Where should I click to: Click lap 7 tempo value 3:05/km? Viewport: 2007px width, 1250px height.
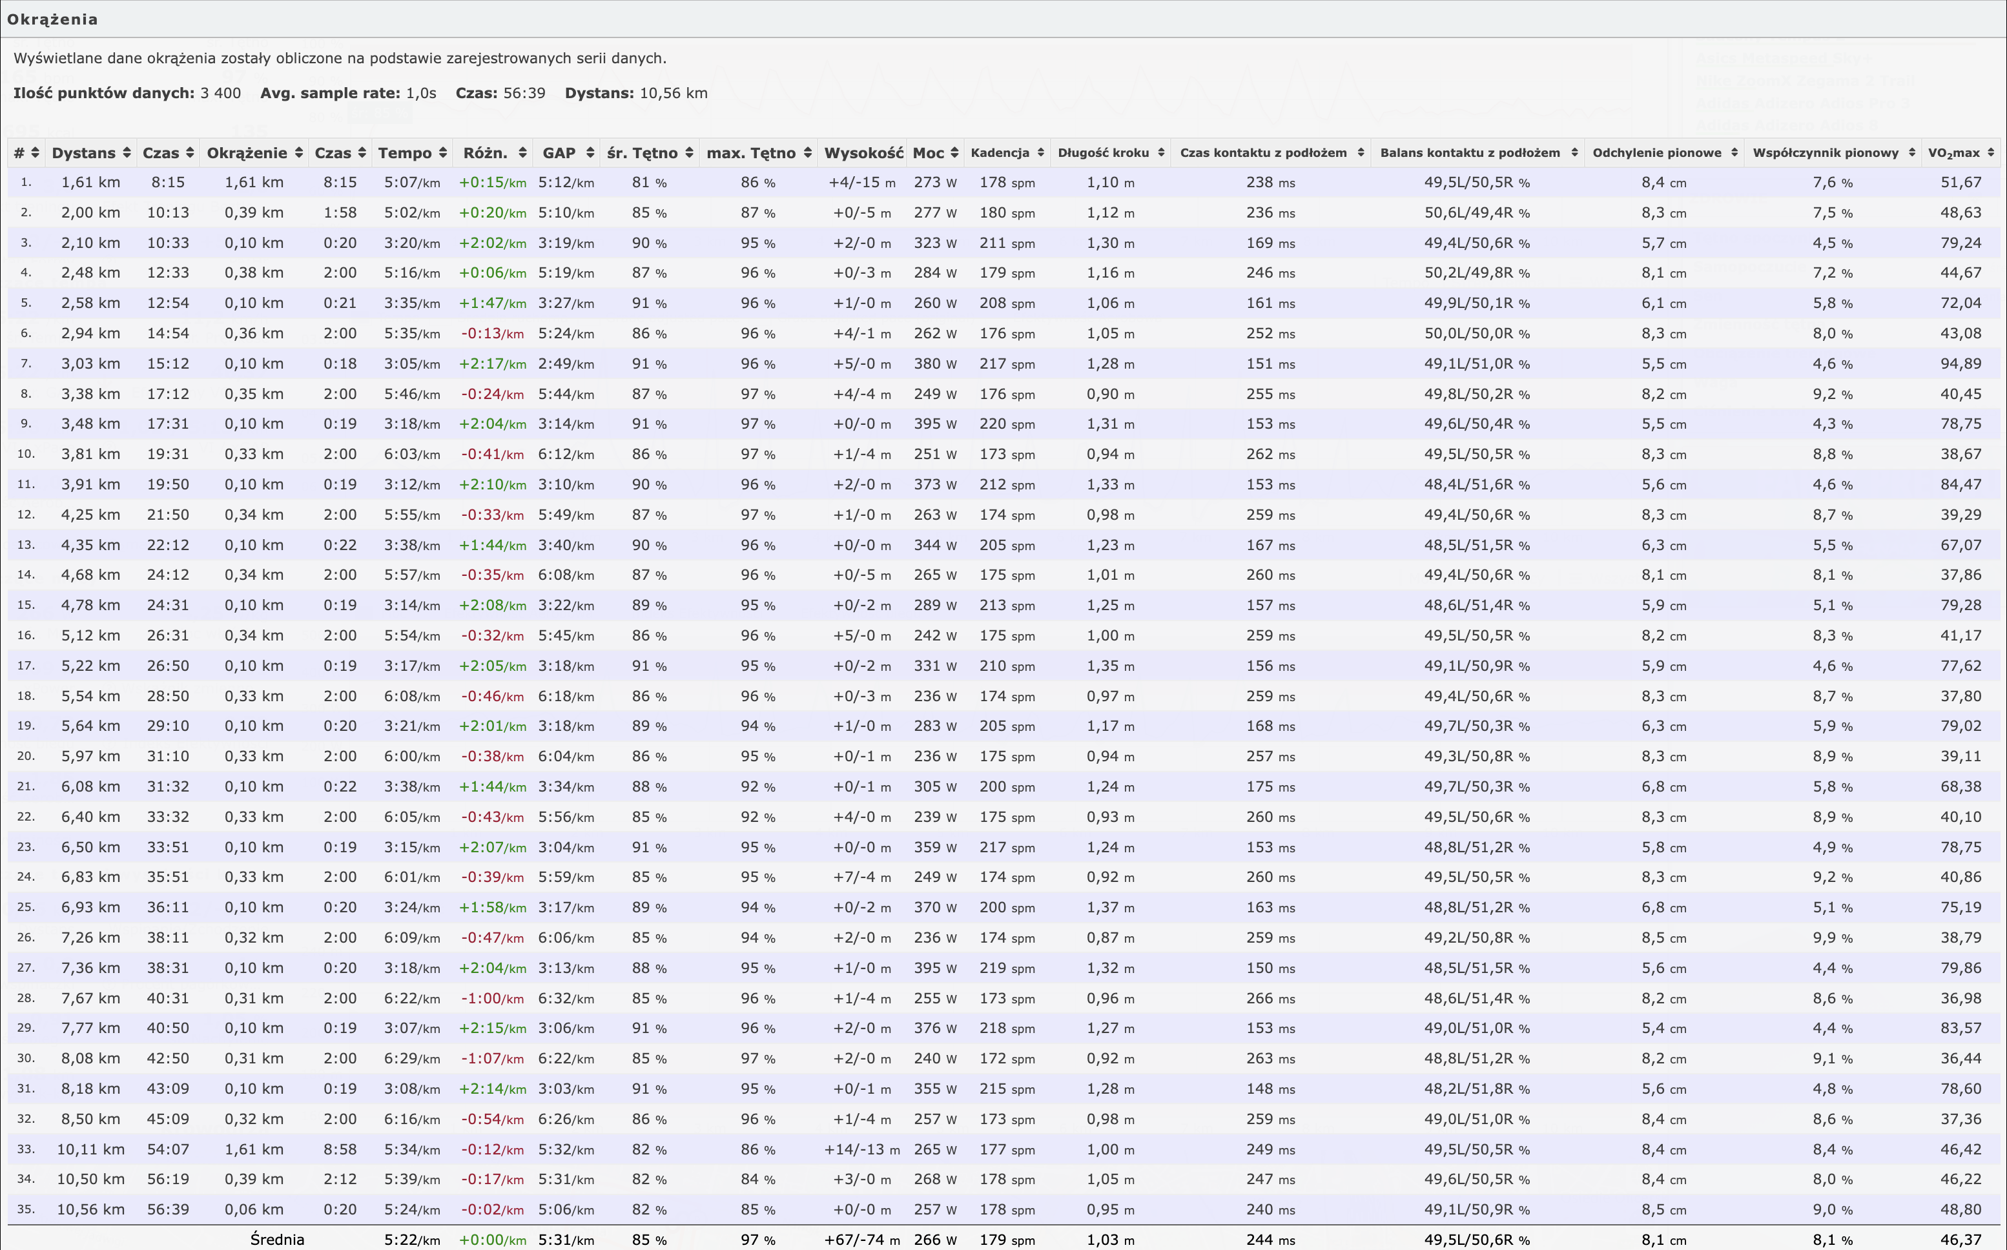click(x=411, y=364)
